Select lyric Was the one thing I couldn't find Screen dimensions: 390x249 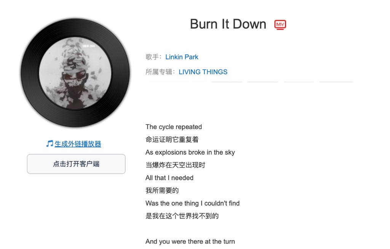(192, 203)
